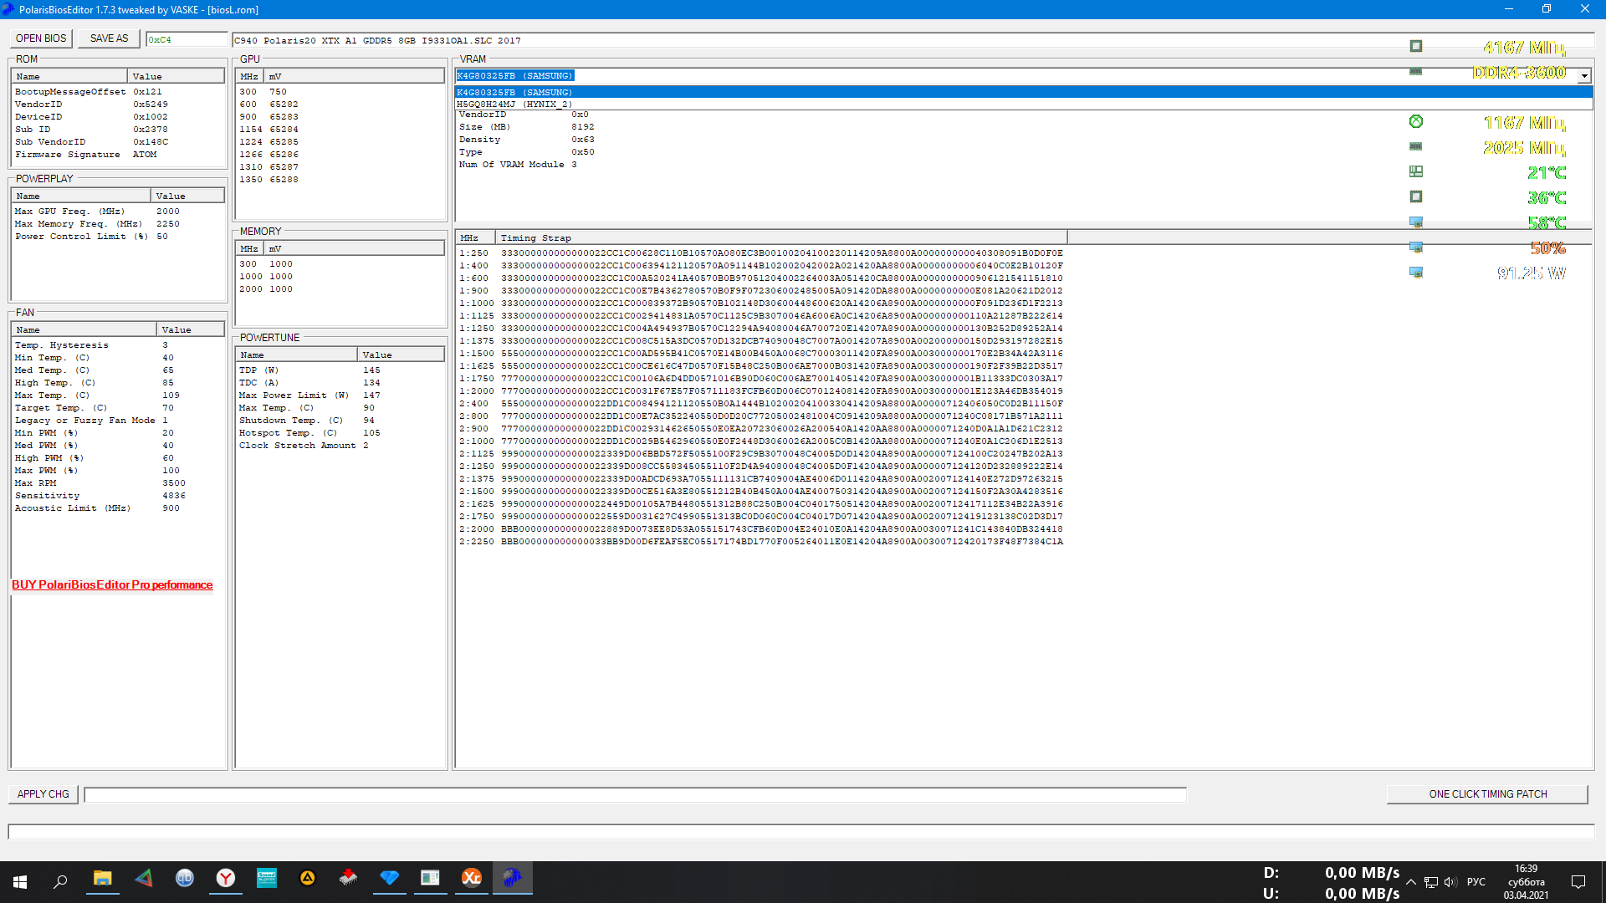Choose H5GQ8H24MJ (HYNIX_2) from the dropdown list
The image size is (1606, 903).
1023,105
